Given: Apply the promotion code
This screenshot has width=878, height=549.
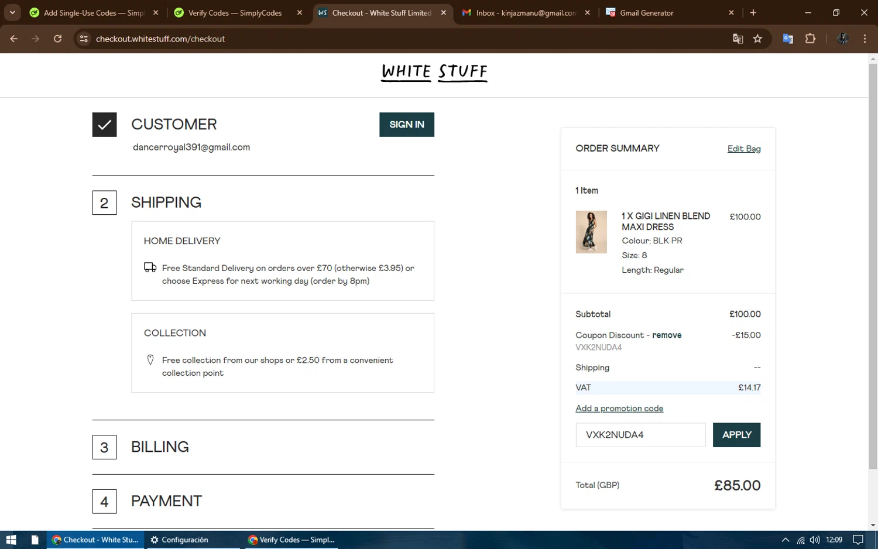Looking at the screenshot, I should point(736,435).
